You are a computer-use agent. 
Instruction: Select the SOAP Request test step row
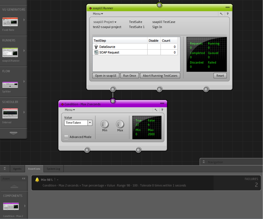(135, 52)
